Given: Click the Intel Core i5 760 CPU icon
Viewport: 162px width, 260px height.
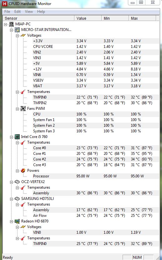Looking at the screenshot, I should point(17,137).
